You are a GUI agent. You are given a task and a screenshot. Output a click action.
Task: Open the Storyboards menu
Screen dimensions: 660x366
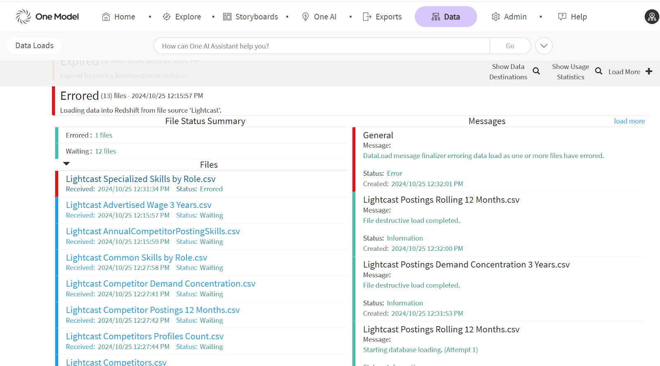pos(251,17)
